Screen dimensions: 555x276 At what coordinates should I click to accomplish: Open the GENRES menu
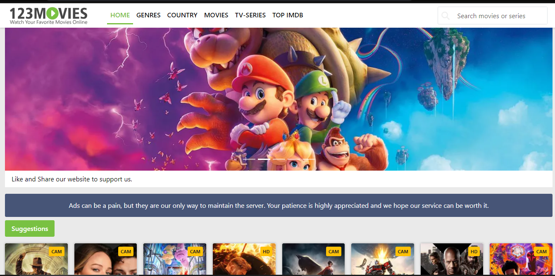coord(148,15)
